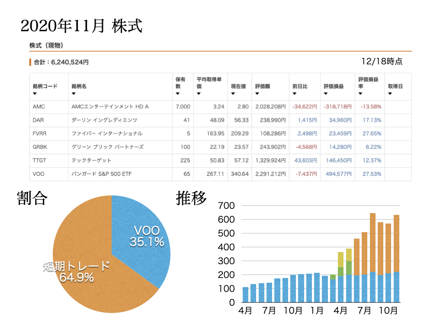
Task: Click VOO gain 494,577円
Action: click(339, 174)
